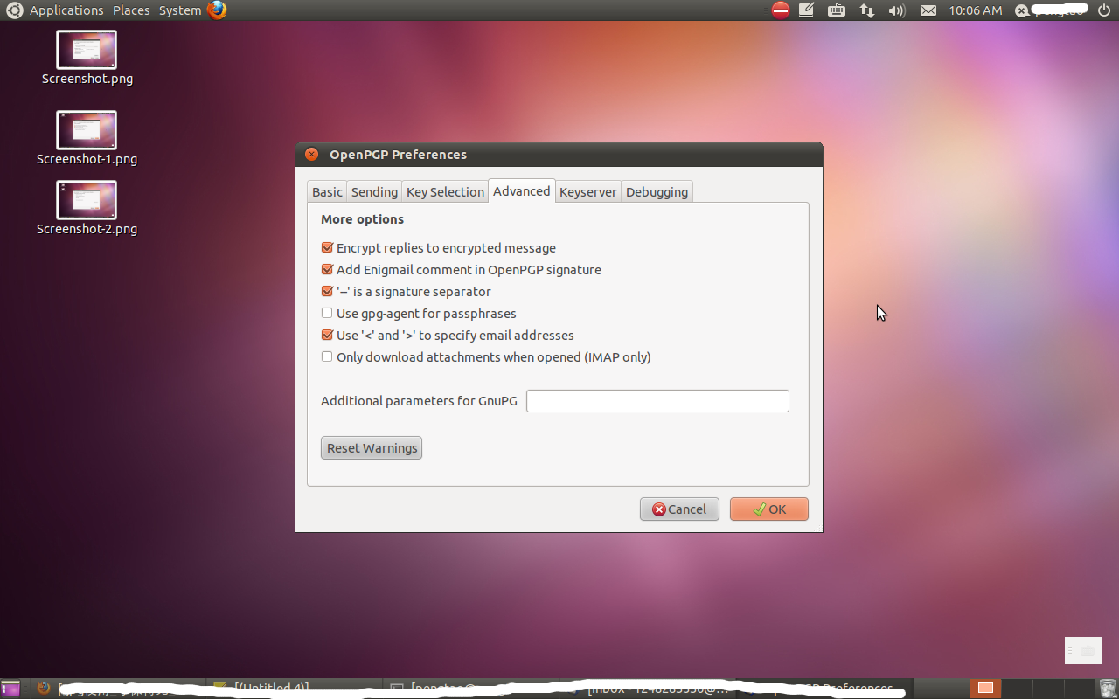Click the 10:06 AM clock
This screenshot has height=699, width=1119.
pyautogui.click(x=976, y=10)
